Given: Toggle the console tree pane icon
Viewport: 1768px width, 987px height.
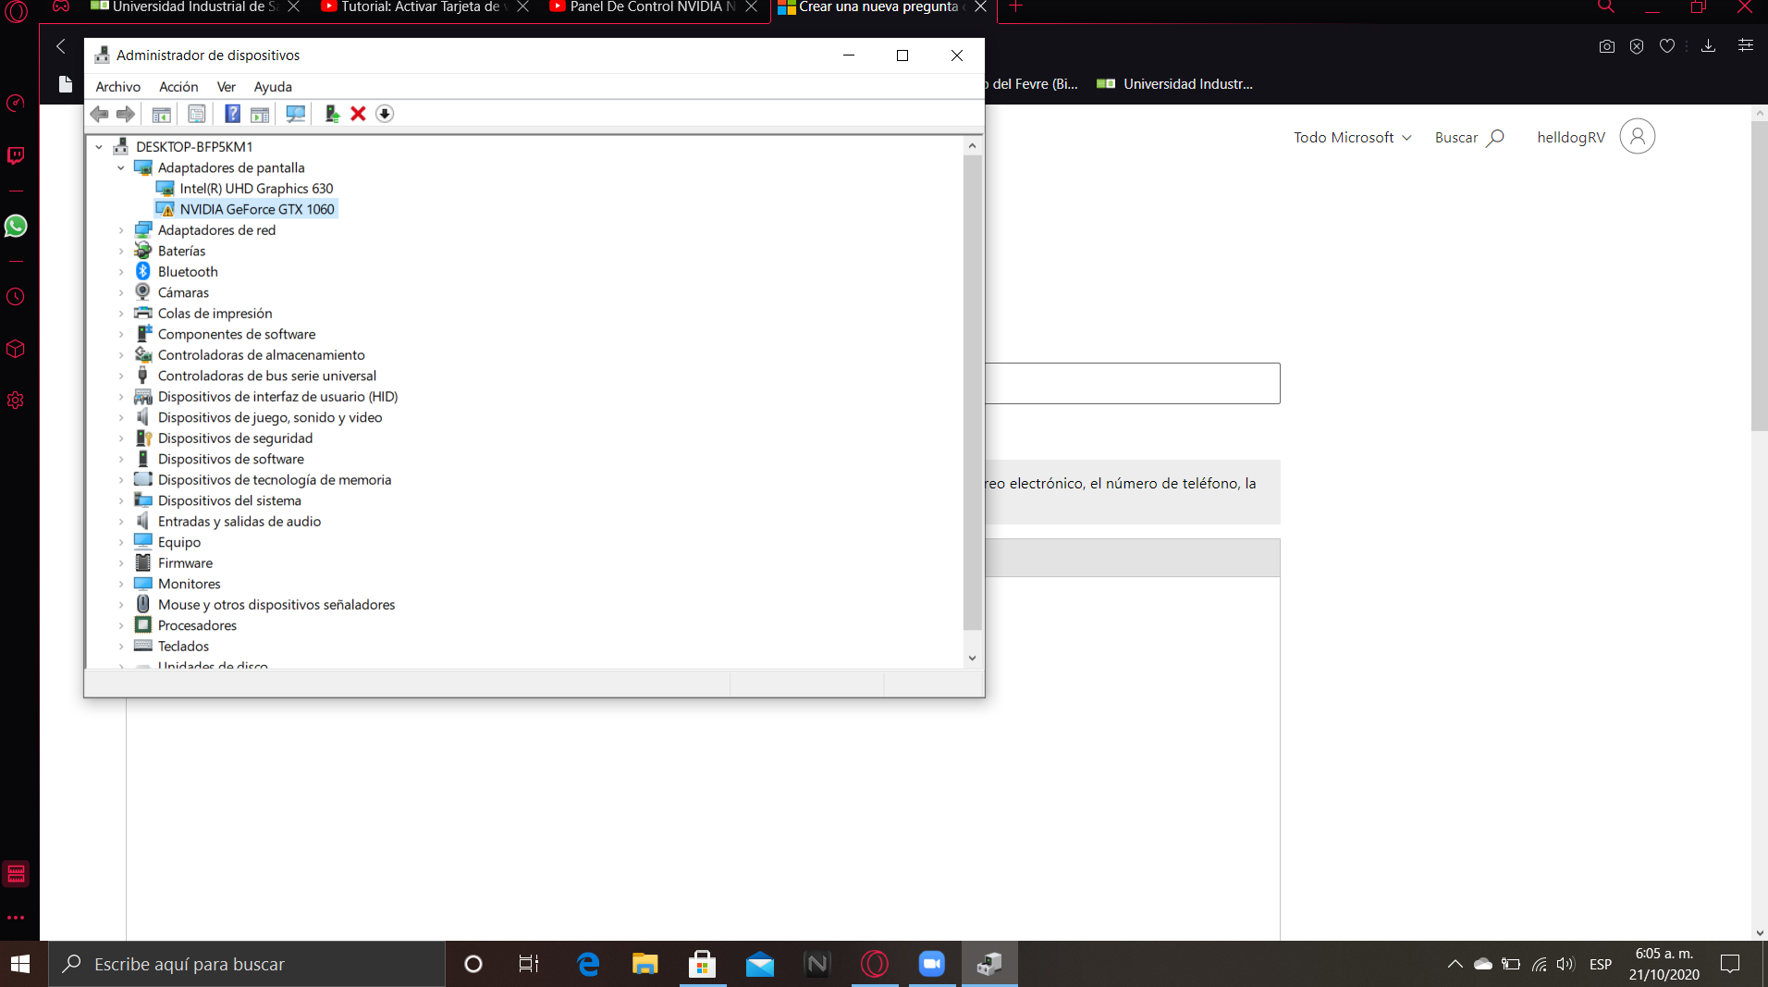Looking at the screenshot, I should pos(161,114).
